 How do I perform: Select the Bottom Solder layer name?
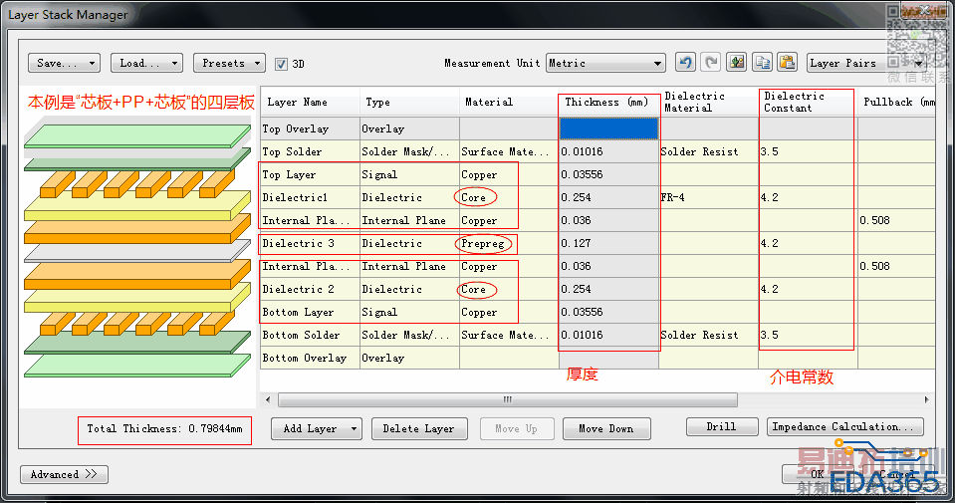point(310,335)
